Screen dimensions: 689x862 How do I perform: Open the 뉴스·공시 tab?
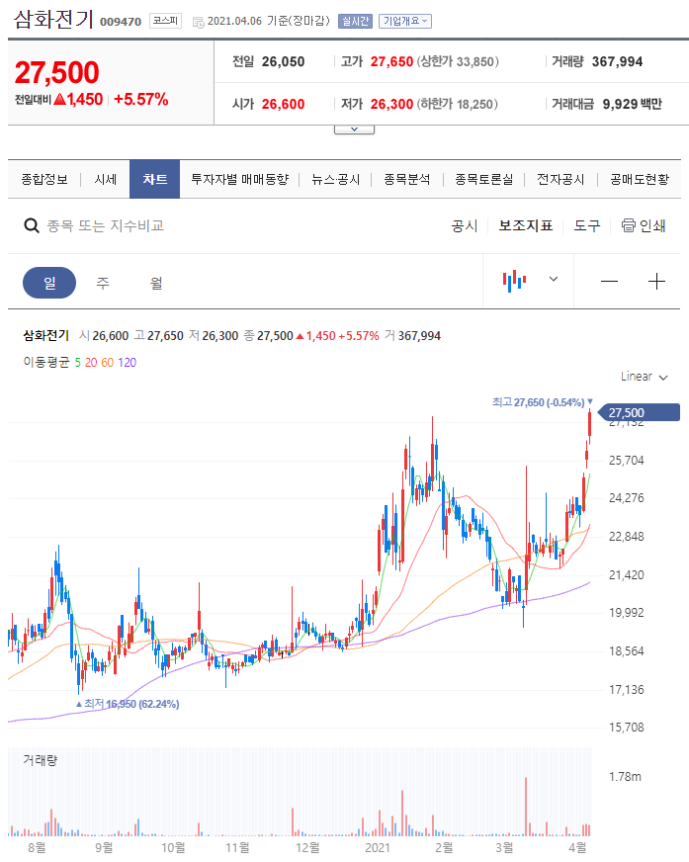pyautogui.click(x=335, y=179)
